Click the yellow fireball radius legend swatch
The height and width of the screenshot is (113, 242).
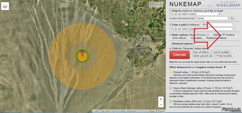[171, 72]
